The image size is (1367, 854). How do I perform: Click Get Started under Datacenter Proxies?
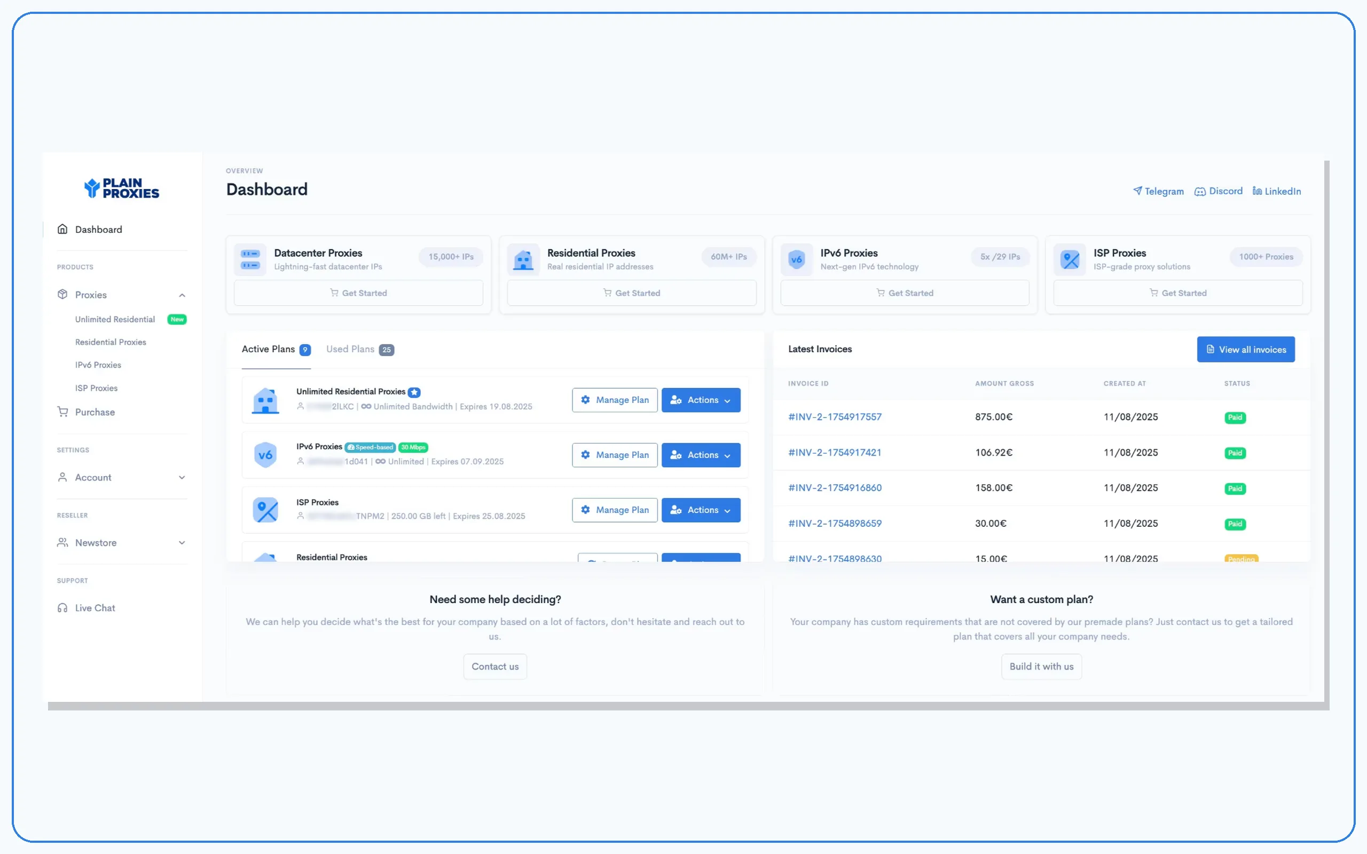(x=358, y=292)
